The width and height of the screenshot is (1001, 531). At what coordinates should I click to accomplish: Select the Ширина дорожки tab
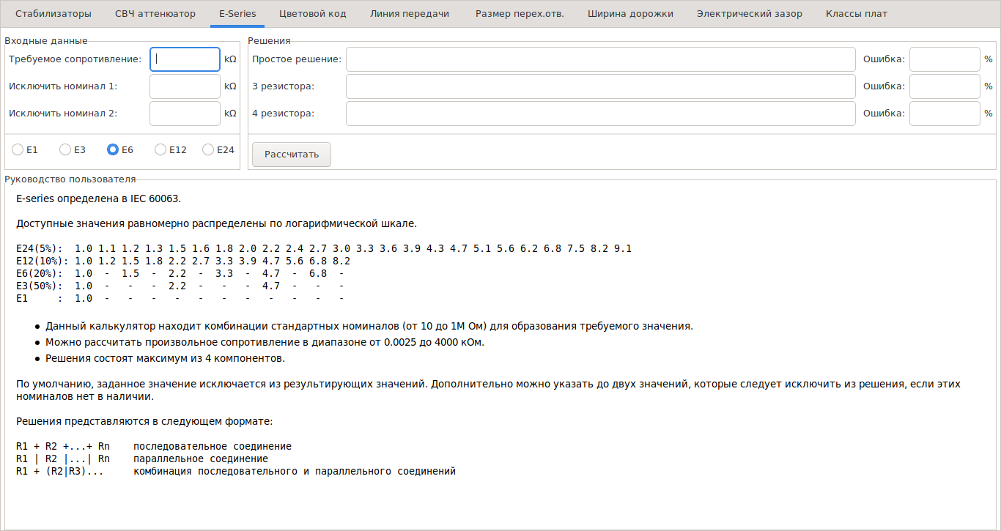(630, 14)
